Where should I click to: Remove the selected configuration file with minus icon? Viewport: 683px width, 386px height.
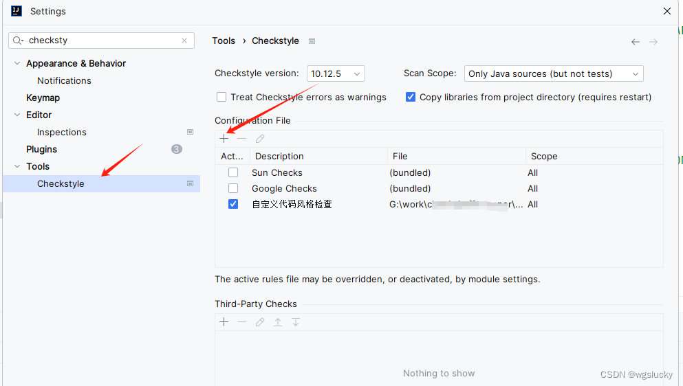pyautogui.click(x=241, y=138)
